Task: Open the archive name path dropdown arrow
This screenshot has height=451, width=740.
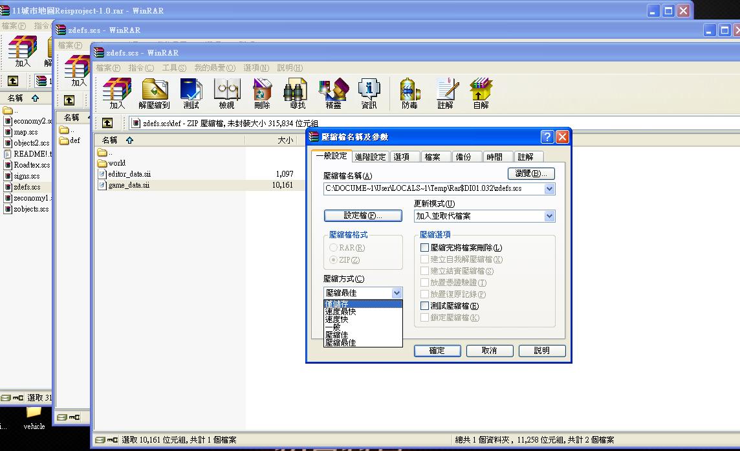Action: click(x=549, y=189)
